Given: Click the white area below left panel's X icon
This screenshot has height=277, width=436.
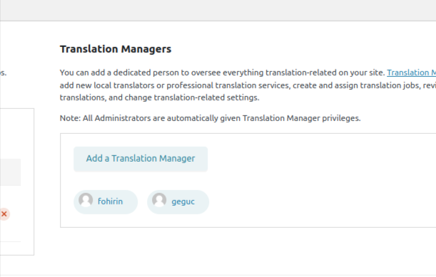Looking at the screenshot, I should click(11, 231).
